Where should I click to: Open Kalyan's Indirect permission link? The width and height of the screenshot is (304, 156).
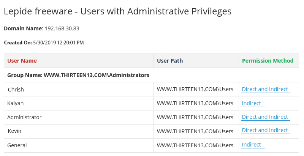pyautogui.click(x=251, y=103)
